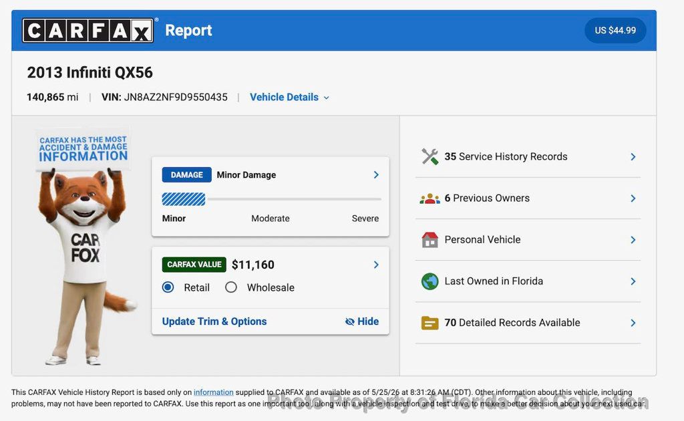Click the damage severity bar
Image resolution: width=684 pixels, height=421 pixels.
pyautogui.click(x=271, y=199)
